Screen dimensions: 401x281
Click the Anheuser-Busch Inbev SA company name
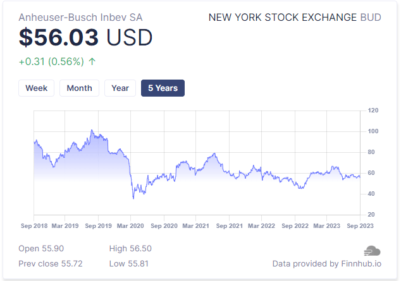pyautogui.click(x=80, y=17)
